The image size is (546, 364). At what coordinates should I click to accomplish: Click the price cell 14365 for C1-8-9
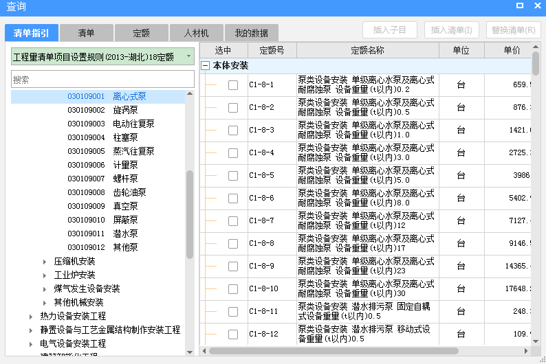point(508,266)
